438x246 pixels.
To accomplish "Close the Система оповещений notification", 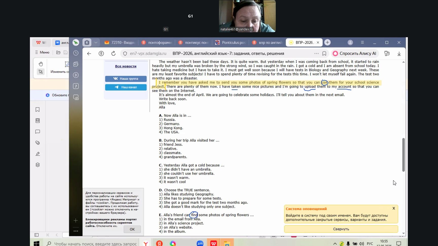I will point(394,208).
